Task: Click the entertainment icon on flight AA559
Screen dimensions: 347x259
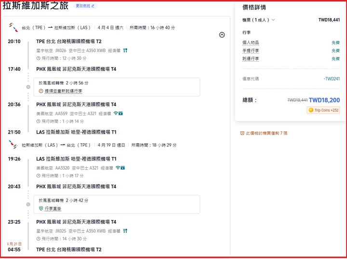Action: (x=121, y=113)
